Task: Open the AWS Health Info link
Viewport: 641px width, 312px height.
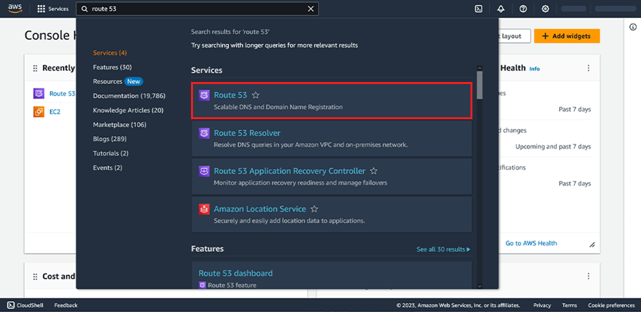Action: coord(535,69)
